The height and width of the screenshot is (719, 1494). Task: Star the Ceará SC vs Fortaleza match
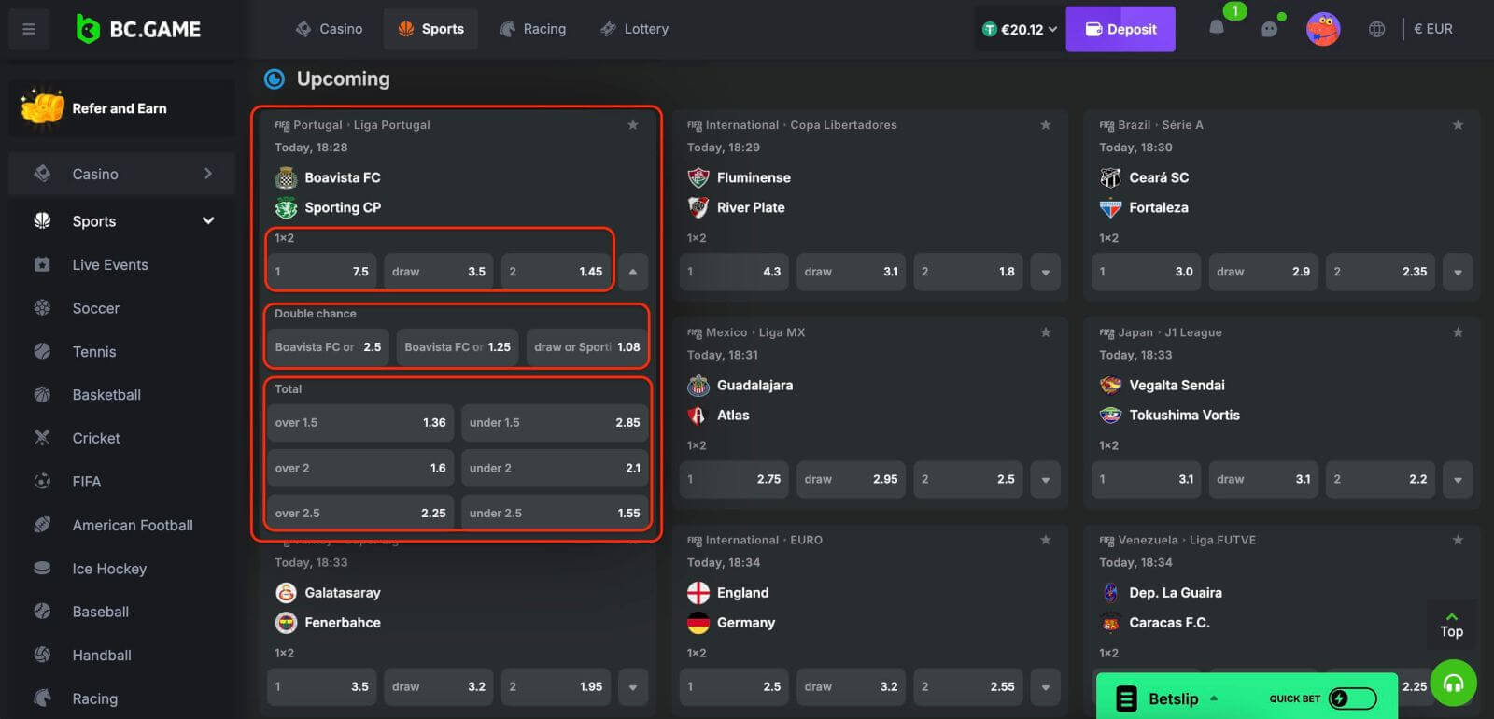(1458, 124)
